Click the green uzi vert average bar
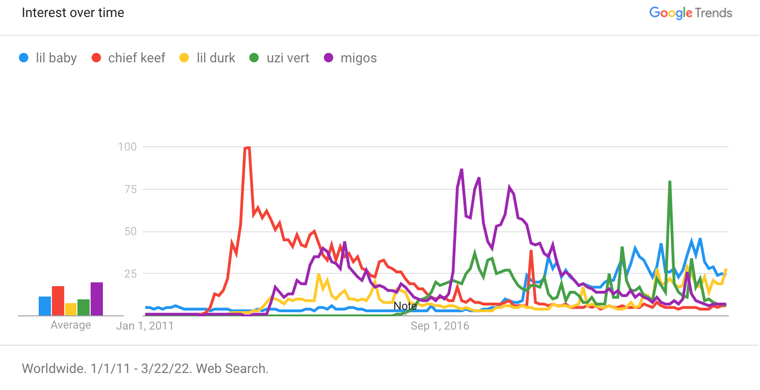This screenshot has height=390, width=760. (84, 307)
